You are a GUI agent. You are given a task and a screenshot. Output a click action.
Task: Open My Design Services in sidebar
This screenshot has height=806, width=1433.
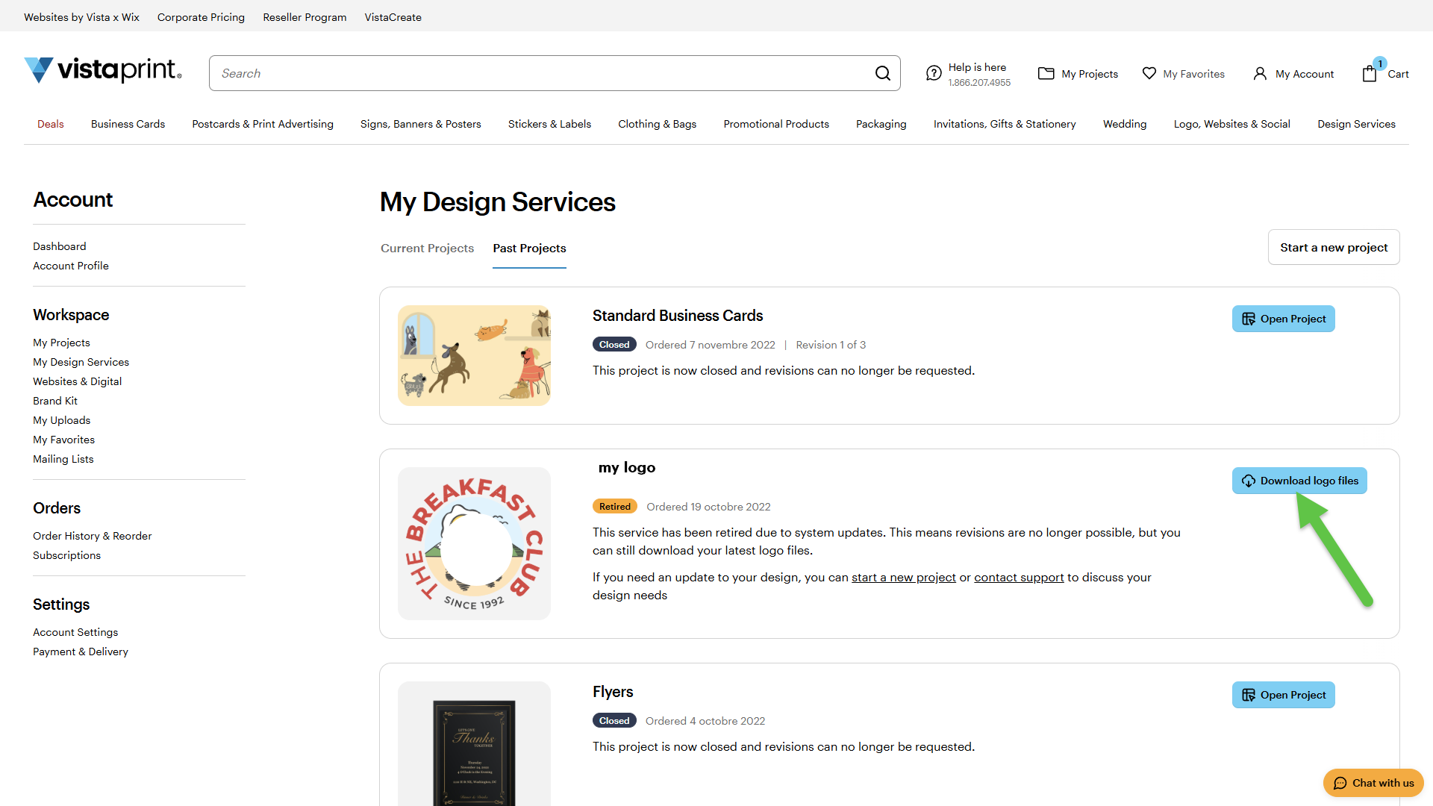tap(81, 362)
